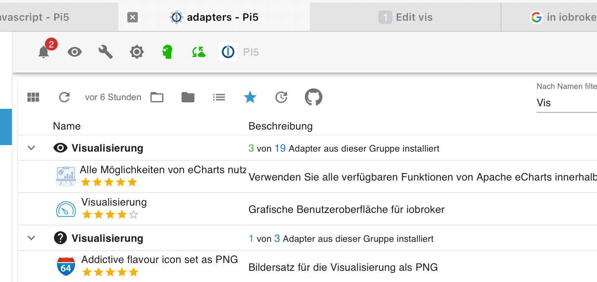This screenshot has height=282, width=597.
Task: Expand all groups with filled folder icon
Action: (x=188, y=98)
